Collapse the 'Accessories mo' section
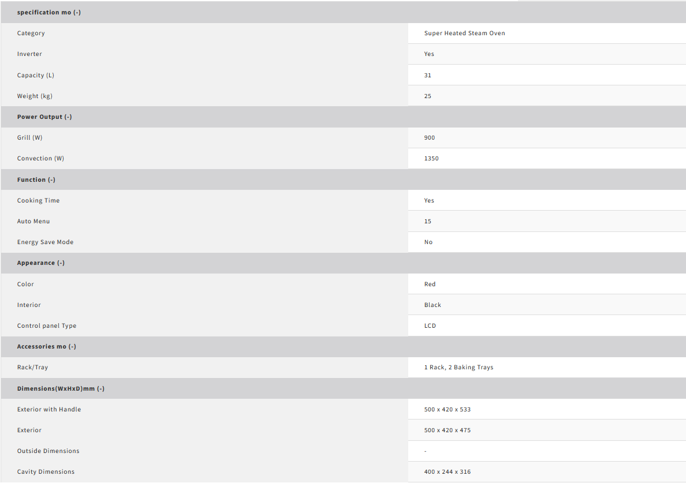The width and height of the screenshot is (686, 483). (47, 346)
